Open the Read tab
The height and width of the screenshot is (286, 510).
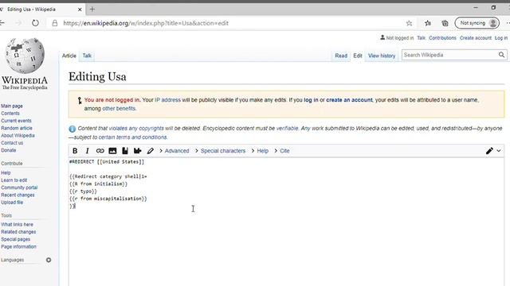click(341, 56)
